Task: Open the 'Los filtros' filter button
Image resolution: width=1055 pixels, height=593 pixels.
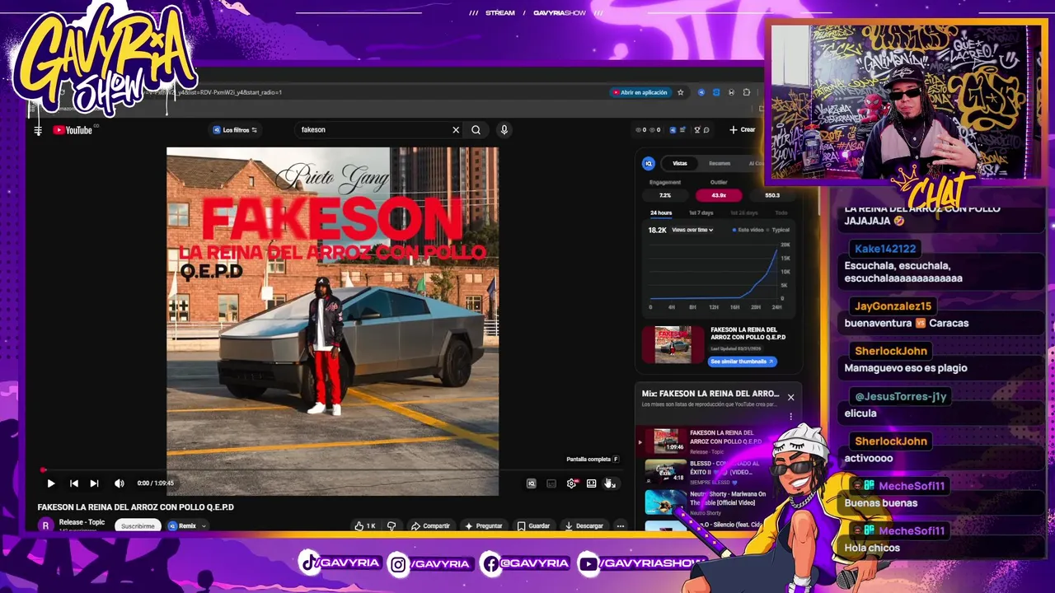Action: click(x=235, y=130)
